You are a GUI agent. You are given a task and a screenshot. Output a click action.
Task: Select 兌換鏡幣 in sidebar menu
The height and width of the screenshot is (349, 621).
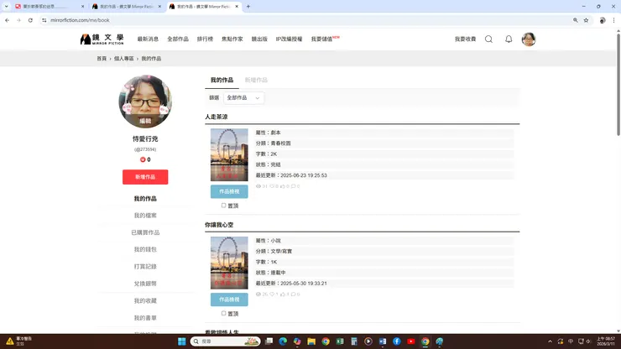(145, 284)
